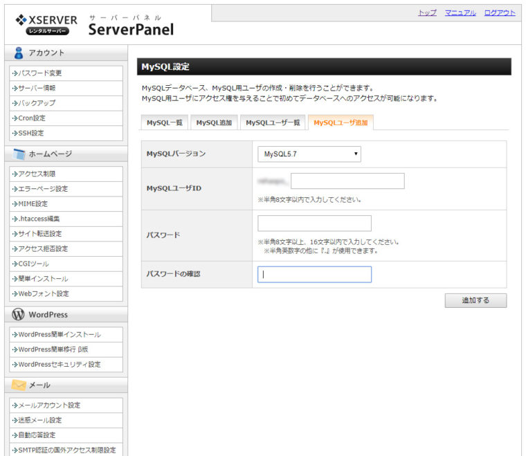Open the MySQLバージョン dropdown

coord(309,154)
